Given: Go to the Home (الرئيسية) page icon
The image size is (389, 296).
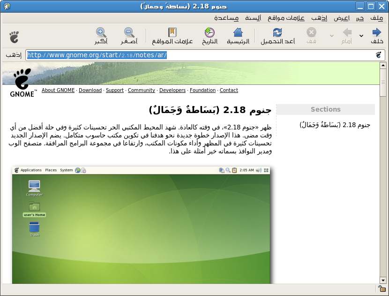Looking at the screenshot, I should point(238,33).
